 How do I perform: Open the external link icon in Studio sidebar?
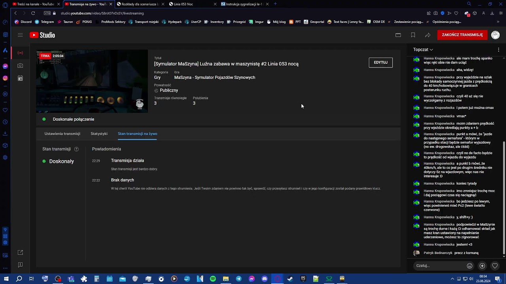pos(20,252)
